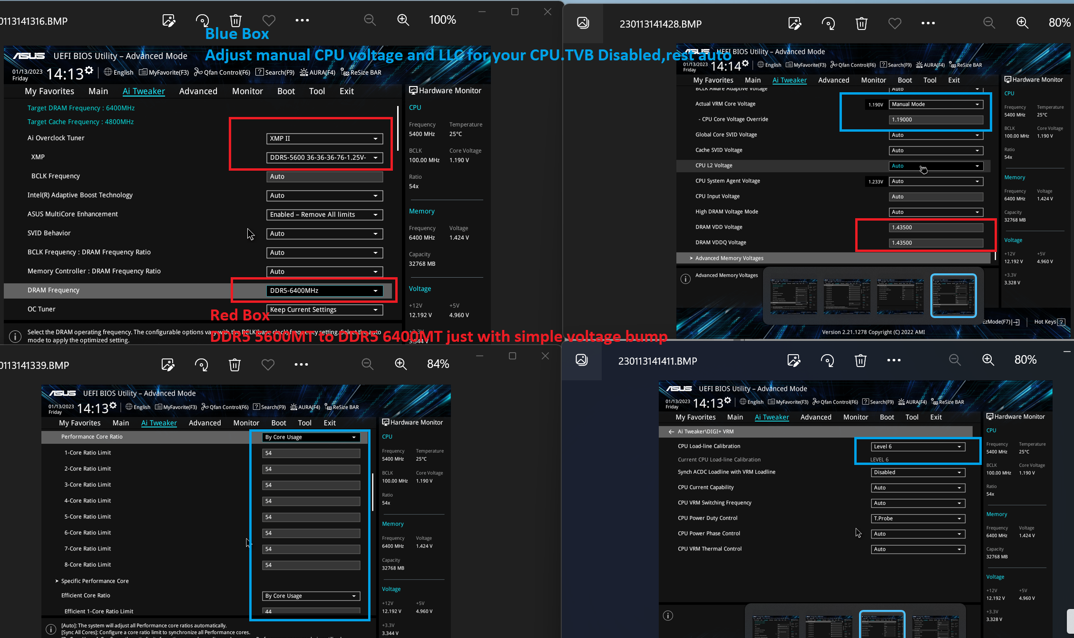Select Advanced tab in top-left BIOS
Viewport: 1074px width, 638px height.
click(198, 91)
